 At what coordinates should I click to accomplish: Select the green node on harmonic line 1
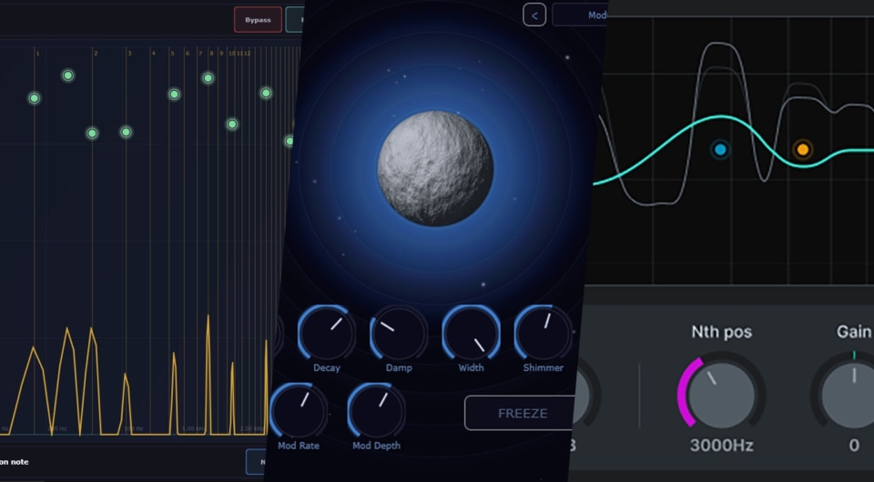[34, 98]
